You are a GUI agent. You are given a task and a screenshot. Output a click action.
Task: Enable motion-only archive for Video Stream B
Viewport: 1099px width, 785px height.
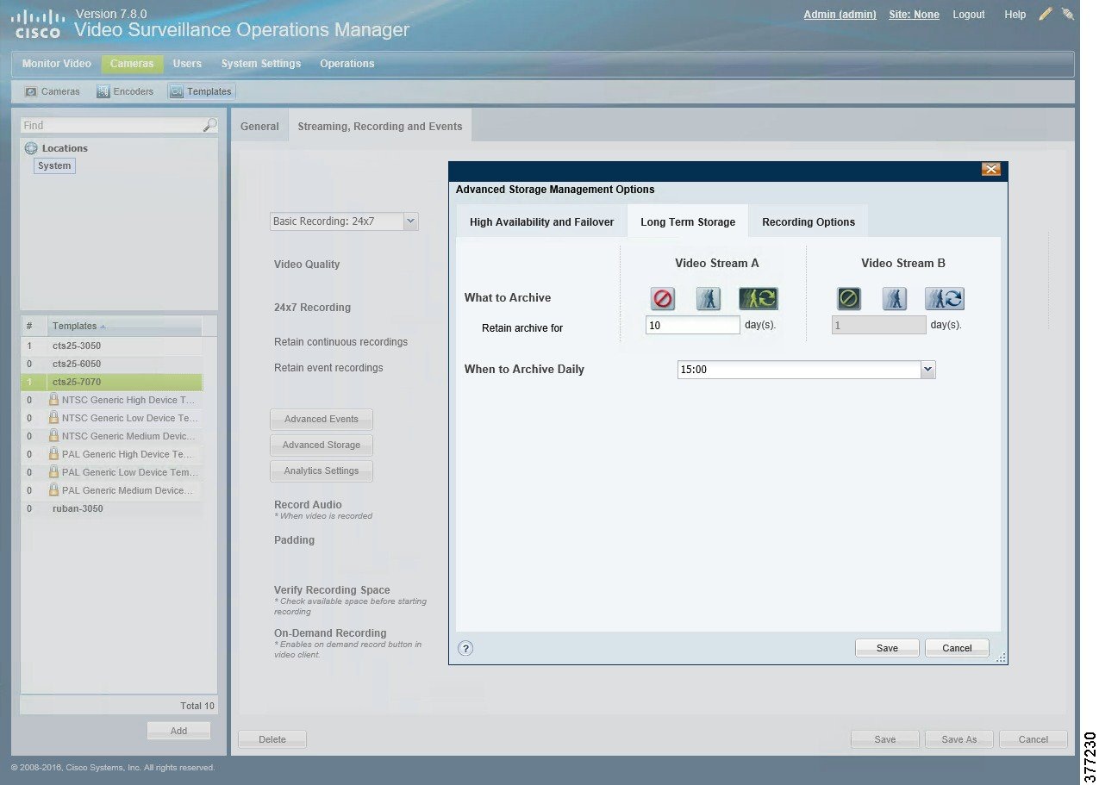[894, 299]
